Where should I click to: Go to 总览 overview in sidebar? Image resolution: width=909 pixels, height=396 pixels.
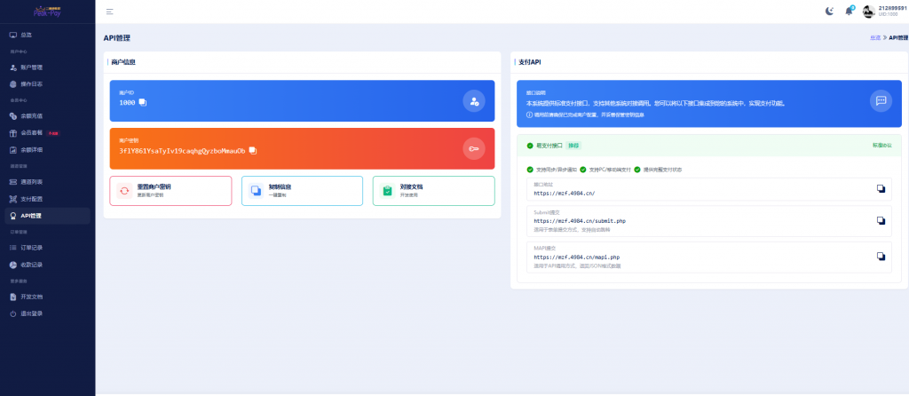[27, 35]
